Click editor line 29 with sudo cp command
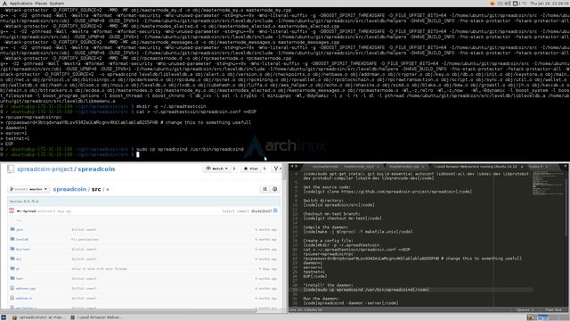This screenshot has height=321, width=570. (366, 290)
